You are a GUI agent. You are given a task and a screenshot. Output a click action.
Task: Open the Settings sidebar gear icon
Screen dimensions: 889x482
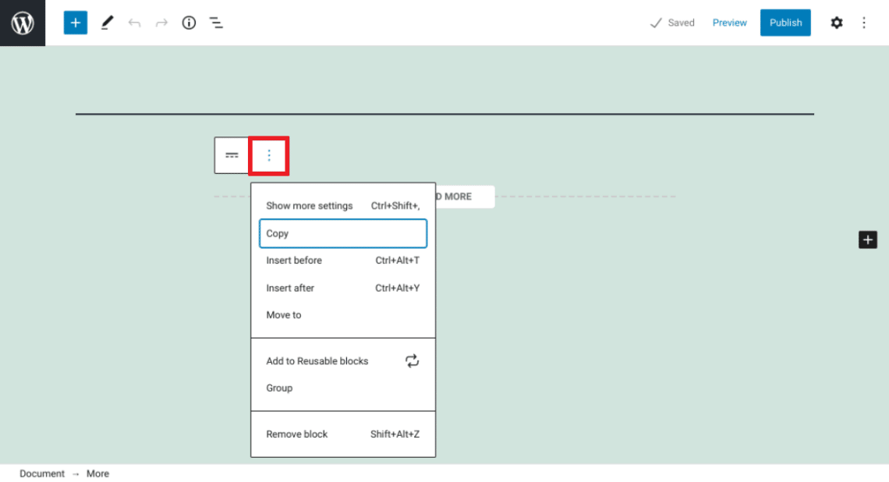pos(836,23)
